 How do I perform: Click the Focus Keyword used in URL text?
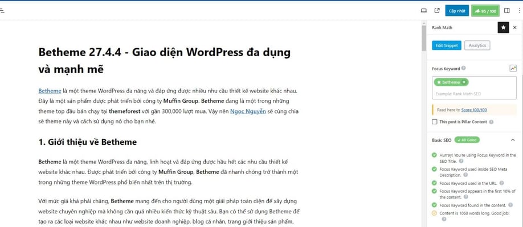coord(468,183)
